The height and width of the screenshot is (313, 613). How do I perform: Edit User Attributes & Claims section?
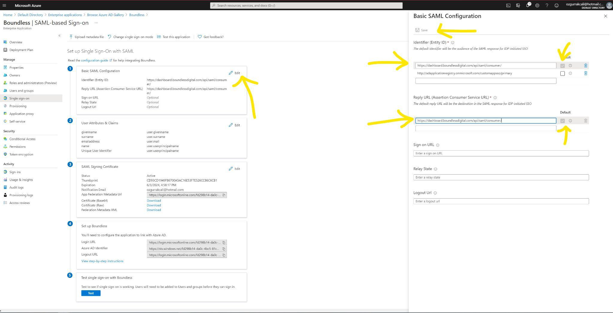(x=234, y=125)
